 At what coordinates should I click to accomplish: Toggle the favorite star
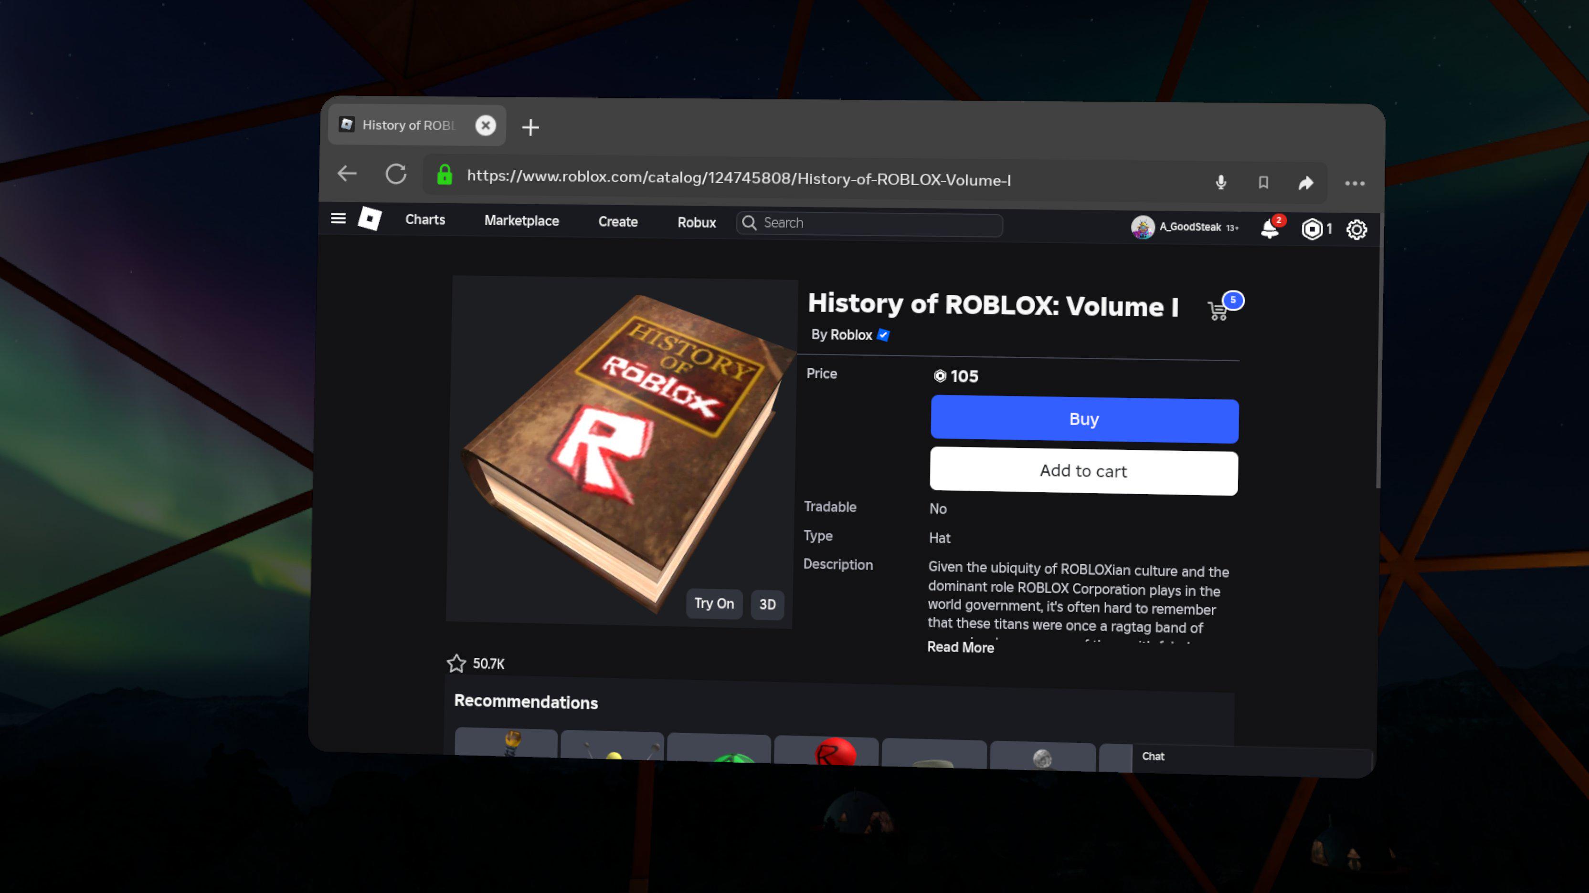coord(456,663)
